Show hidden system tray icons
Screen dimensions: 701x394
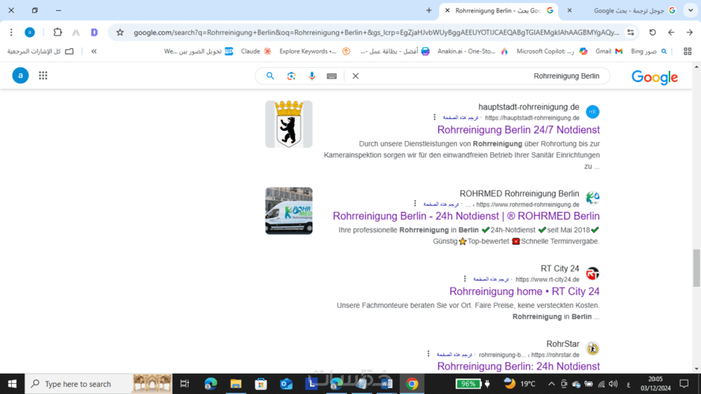tap(551, 384)
